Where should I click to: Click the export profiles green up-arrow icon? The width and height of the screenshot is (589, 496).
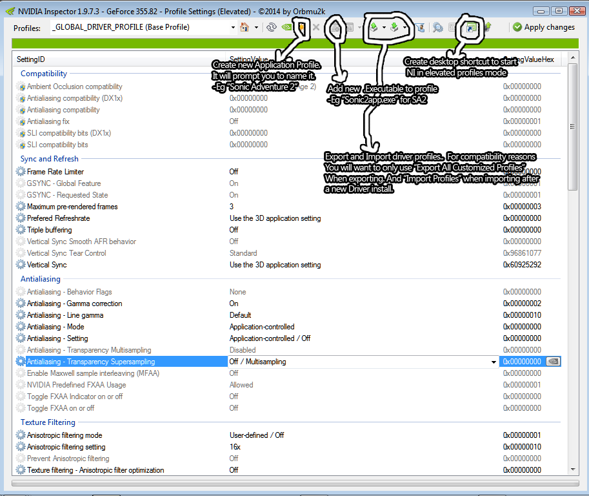click(374, 27)
